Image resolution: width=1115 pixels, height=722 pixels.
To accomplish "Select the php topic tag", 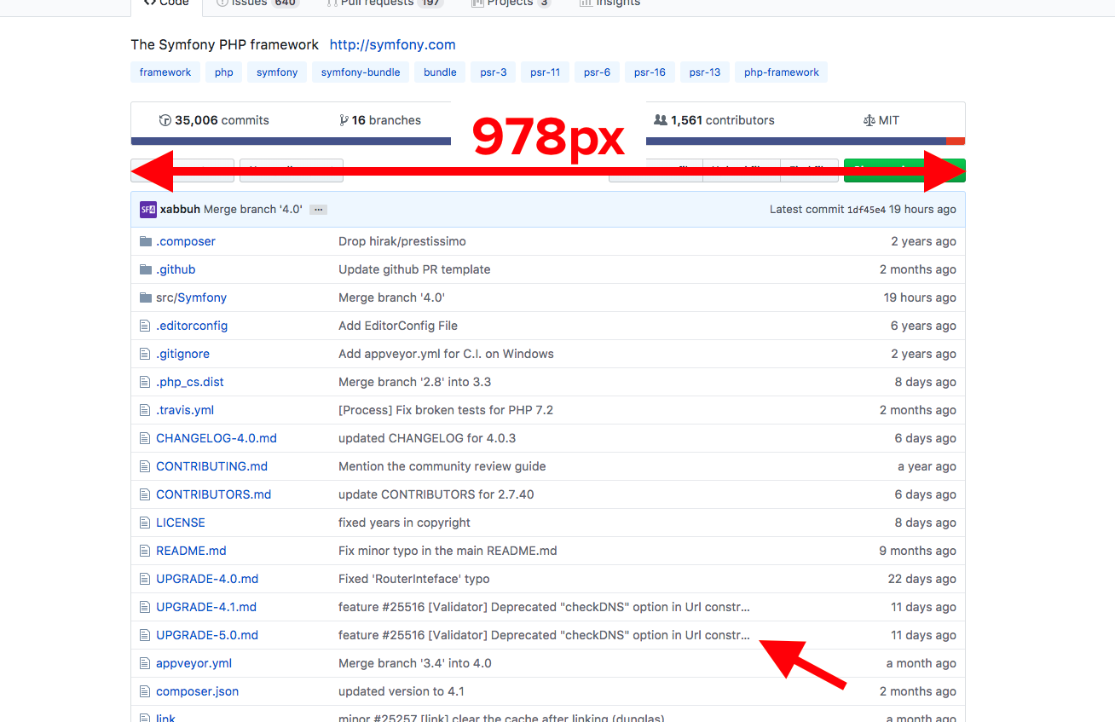I will (x=224, y=72).
